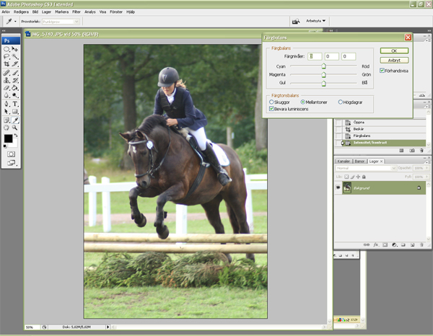Open Arbetsyta workspace dropdown
The image size is (433, 336).
pos(315,21)
